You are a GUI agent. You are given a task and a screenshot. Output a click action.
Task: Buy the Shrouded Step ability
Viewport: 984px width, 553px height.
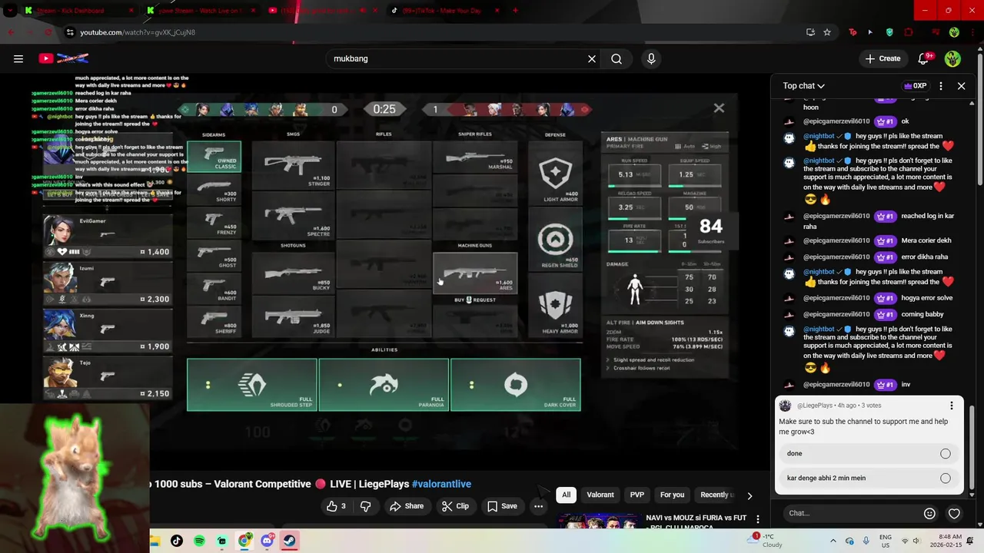(x=251, y=385)
